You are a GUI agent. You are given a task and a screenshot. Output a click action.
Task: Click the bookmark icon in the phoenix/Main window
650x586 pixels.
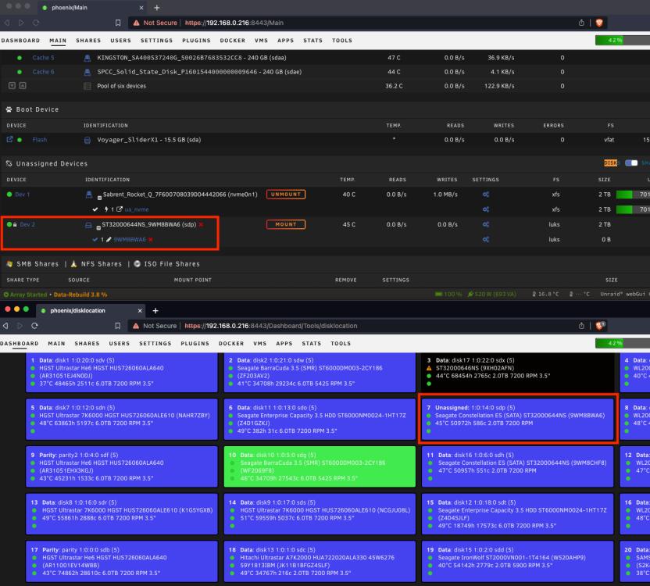(118, 23)
